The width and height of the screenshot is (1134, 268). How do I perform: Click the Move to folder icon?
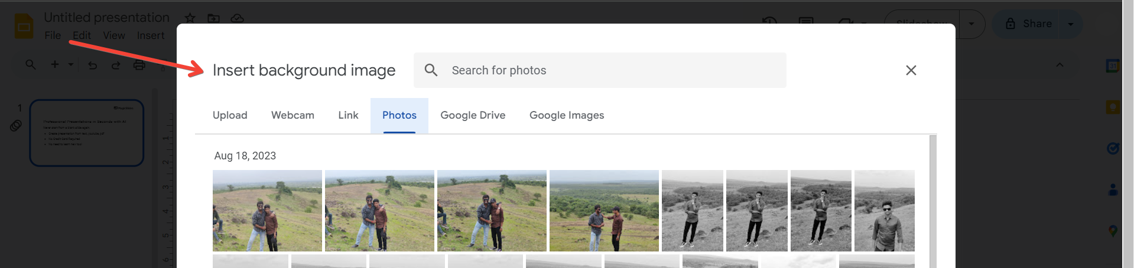click(x=213, y=18)
